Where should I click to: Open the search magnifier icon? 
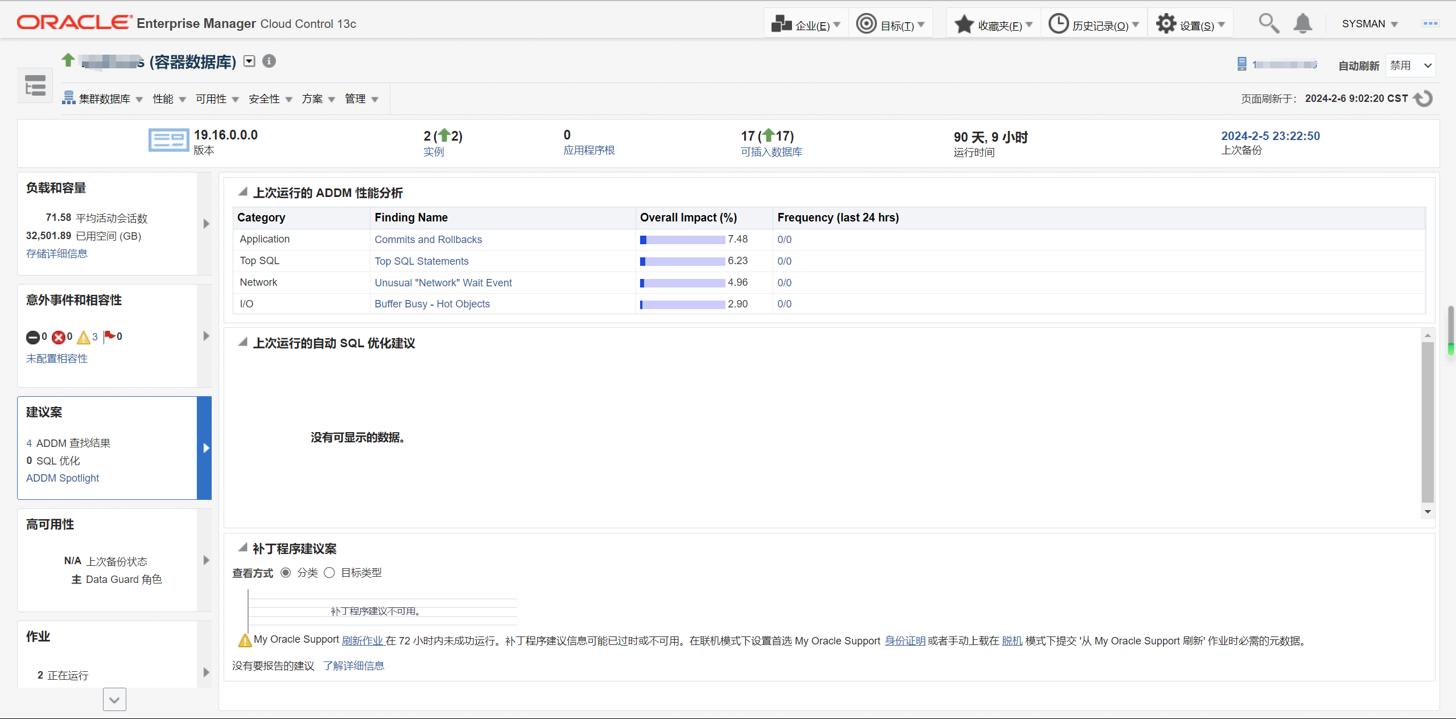pos(1268,23)
